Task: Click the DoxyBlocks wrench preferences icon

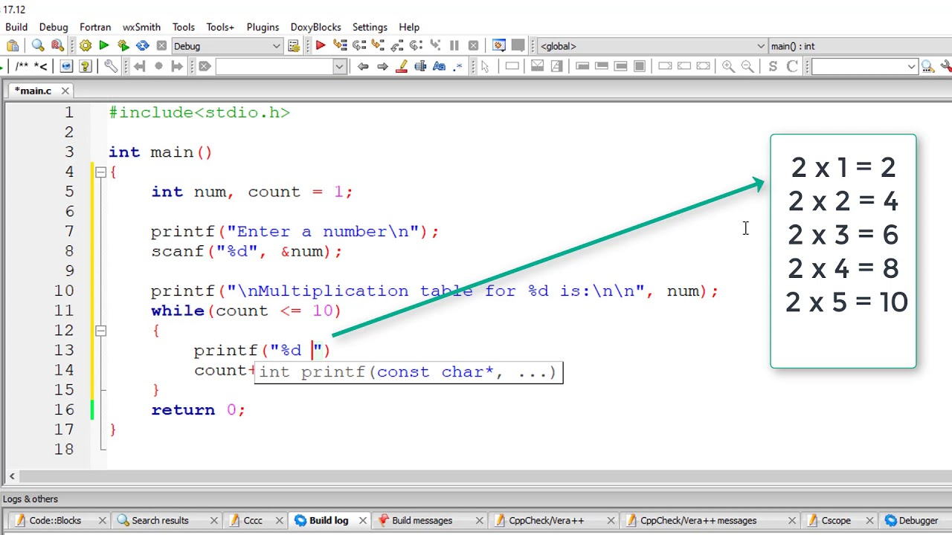Action: point(111,66)
